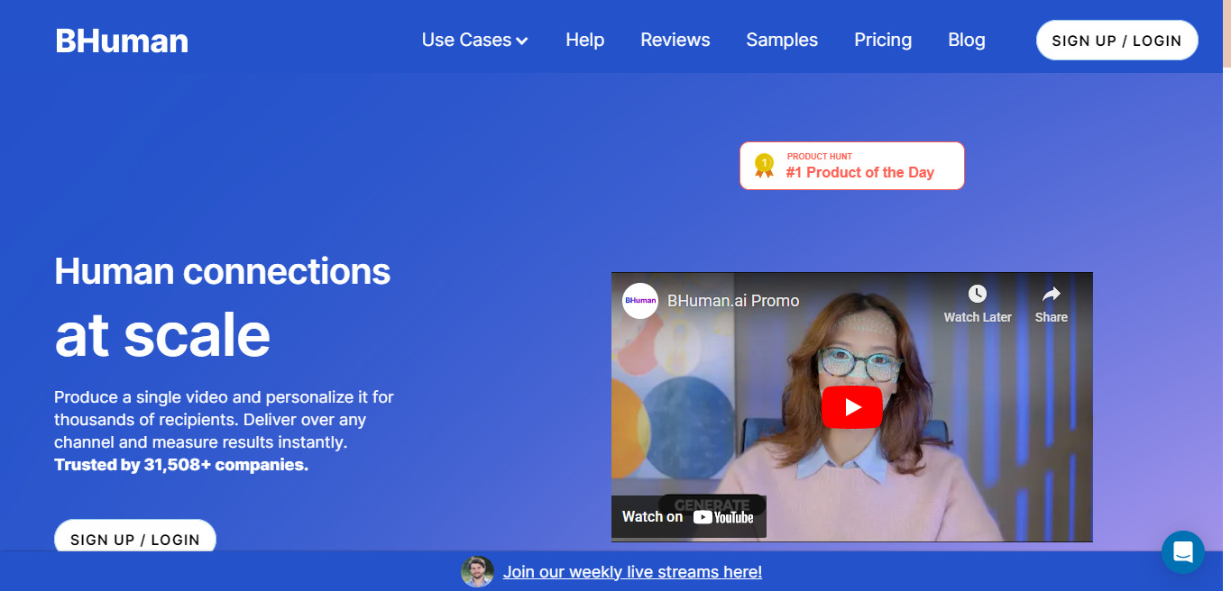1231x591 pixels.
Task: Click the BHuman logo in header
Action: pyautogui.click(x=122, y=41)
